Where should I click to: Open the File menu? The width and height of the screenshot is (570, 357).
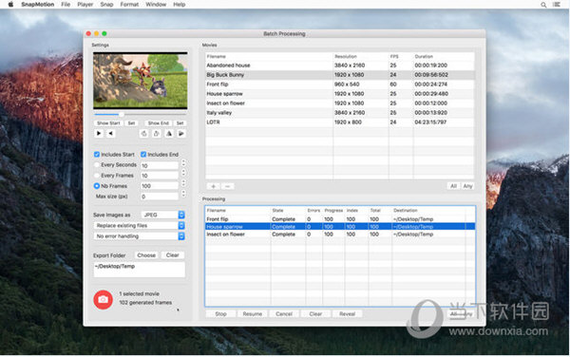tap(66, 5)
